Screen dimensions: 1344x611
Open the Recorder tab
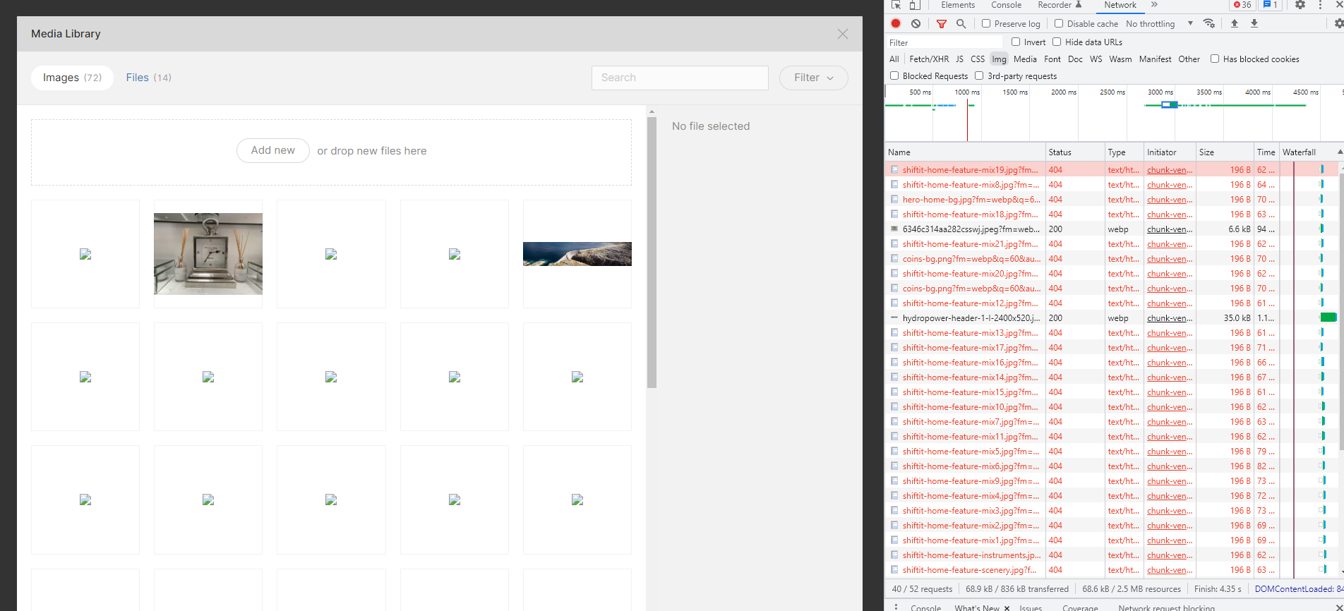coord(1060,5)
